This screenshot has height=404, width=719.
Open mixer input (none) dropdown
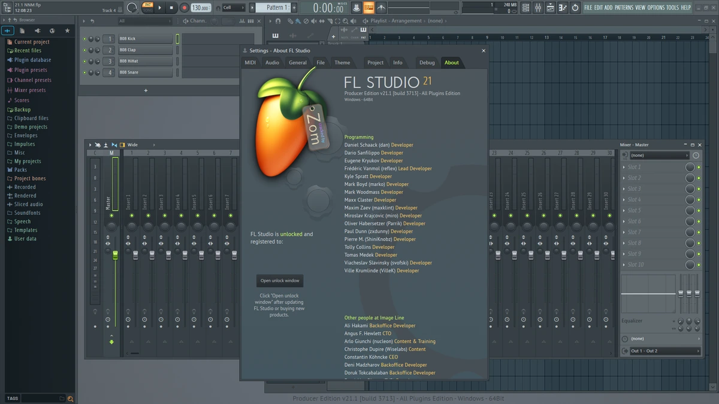(659, 155)
